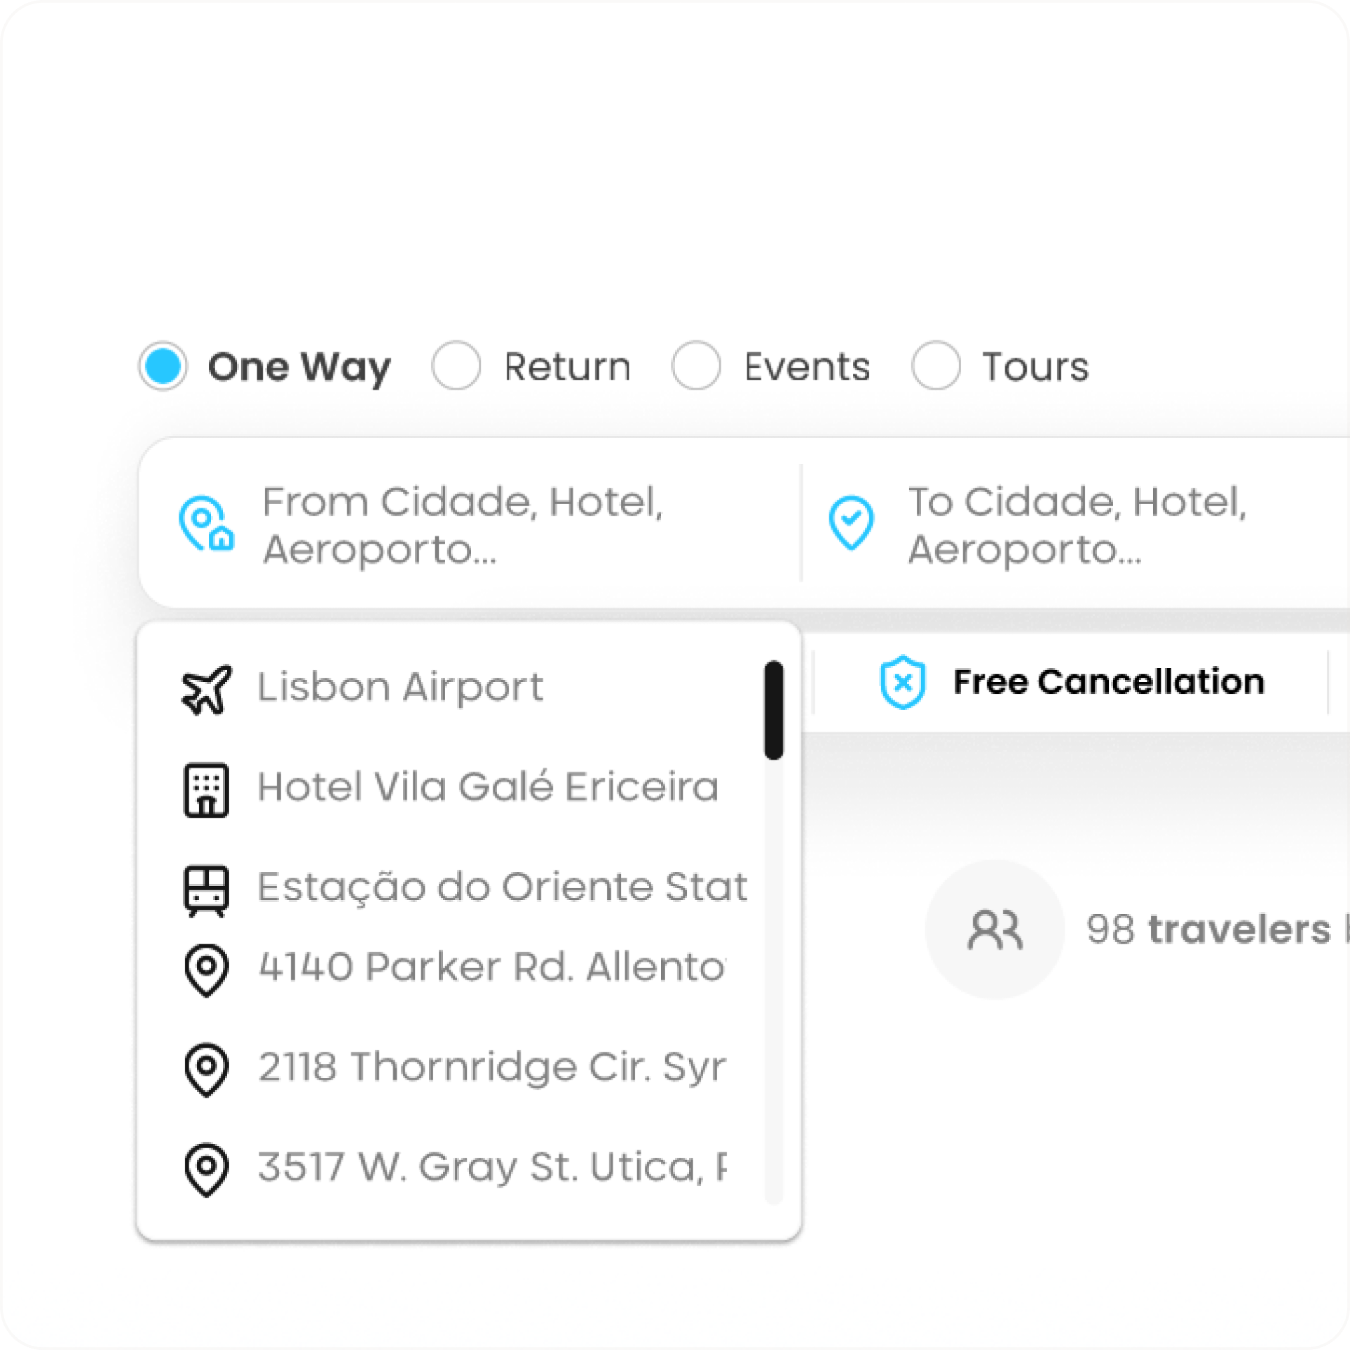The width and height of the screenshot is (1350, 1350).
Task: Click the pin icon for 4140 Parker Rd
Action: pyautogui.click(x=206, y=970)
